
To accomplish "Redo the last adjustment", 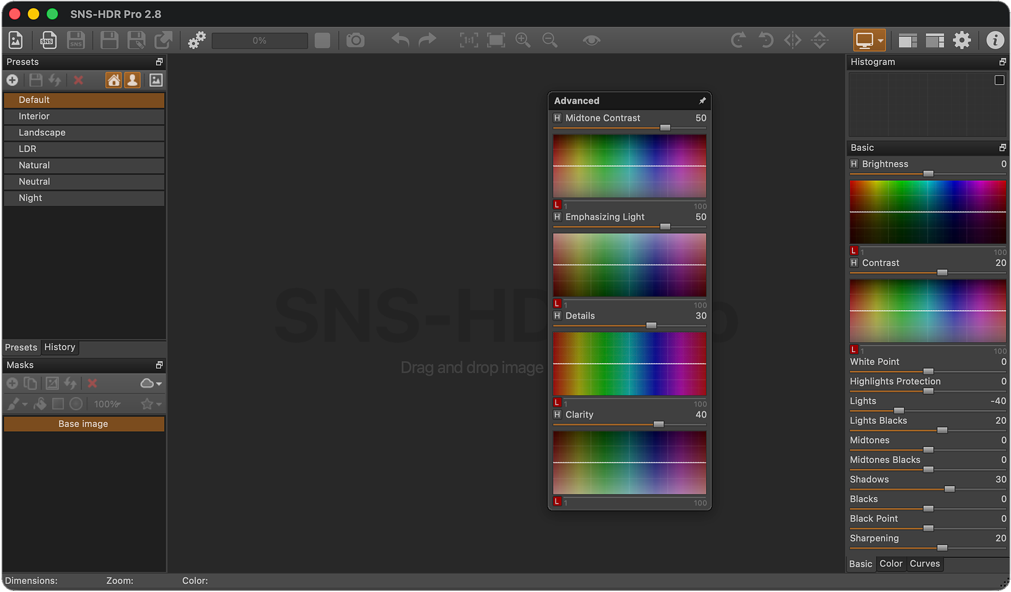I will [428, 40].
